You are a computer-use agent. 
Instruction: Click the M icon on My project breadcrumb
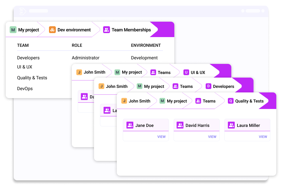point(13,30)
